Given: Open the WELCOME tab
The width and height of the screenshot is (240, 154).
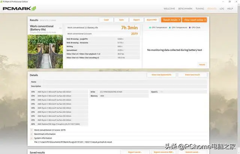Looking at the screenshot, I should click(x=169, y=9).
